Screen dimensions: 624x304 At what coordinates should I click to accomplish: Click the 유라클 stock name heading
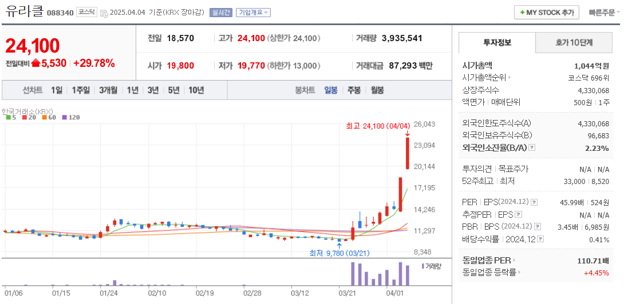[24, 11]
